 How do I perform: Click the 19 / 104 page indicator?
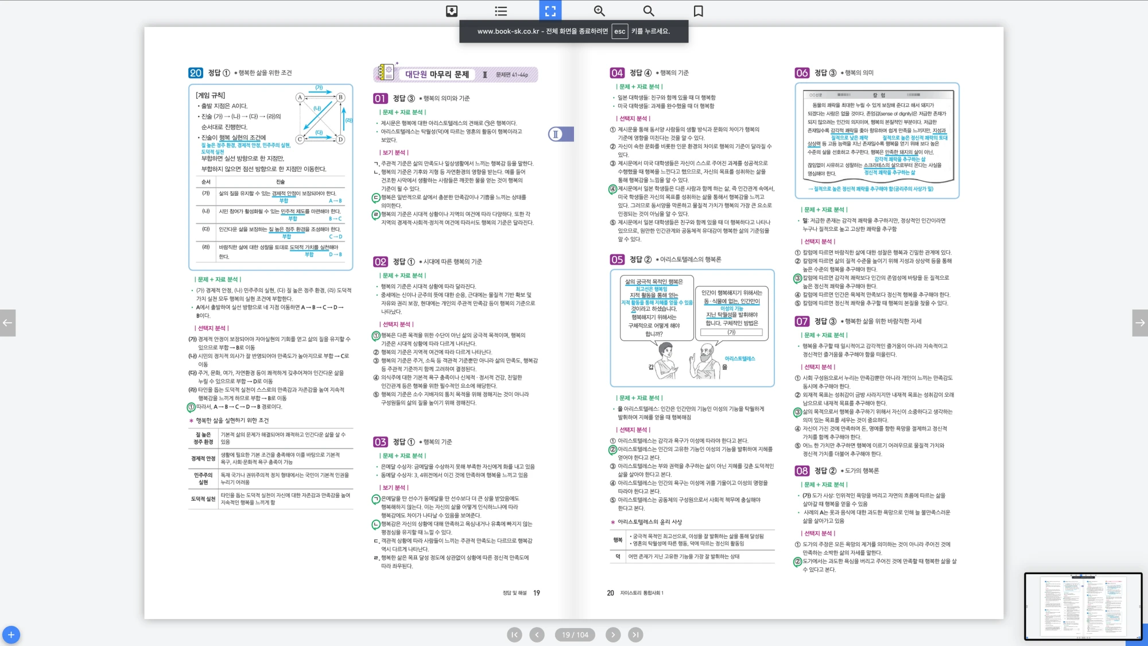point(575,635)
